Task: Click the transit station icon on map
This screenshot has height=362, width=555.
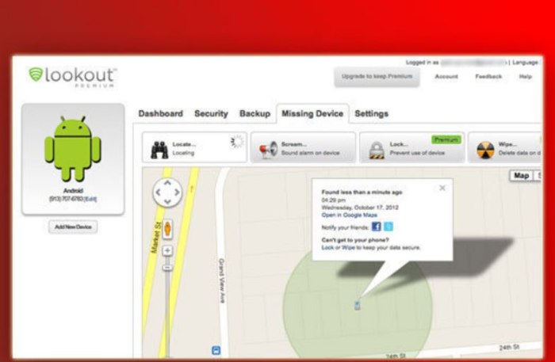Action: coord(216,350)
